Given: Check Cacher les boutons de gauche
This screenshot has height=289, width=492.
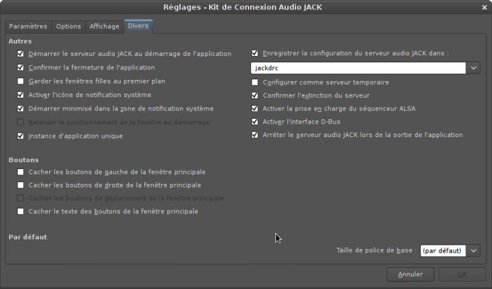Looking at the screenshot, I should (x=20, y=172).
